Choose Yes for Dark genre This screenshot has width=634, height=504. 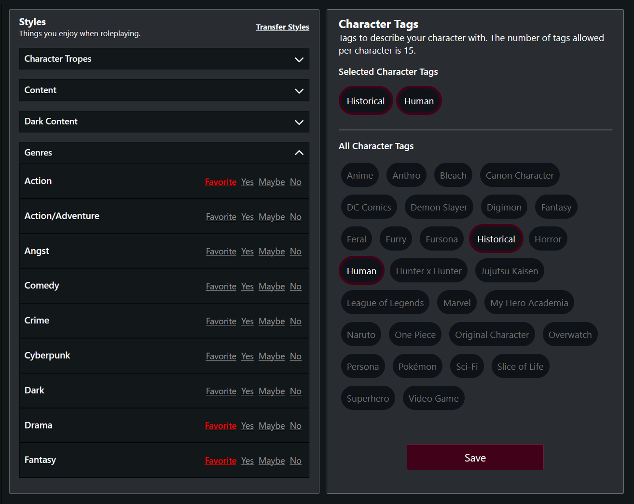(x=248, y=391)
